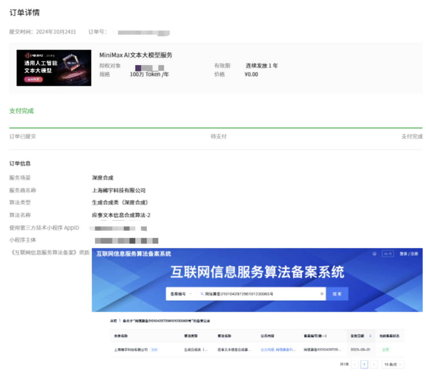This screenshot has width=426, height=386.
Task: Click the 登录/注册 link
Action: pos(409,253)
